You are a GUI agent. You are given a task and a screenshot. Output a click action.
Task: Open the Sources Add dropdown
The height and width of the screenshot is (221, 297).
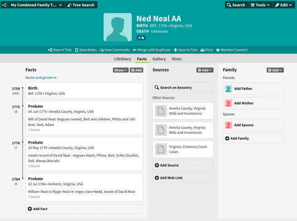pos(205,70)
